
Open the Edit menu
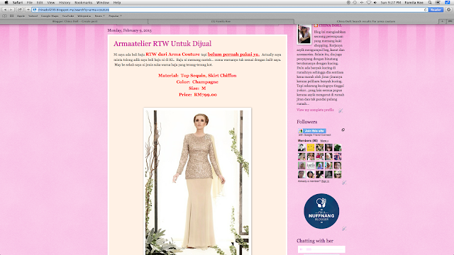pyautogui.click(x=40, y=2)
